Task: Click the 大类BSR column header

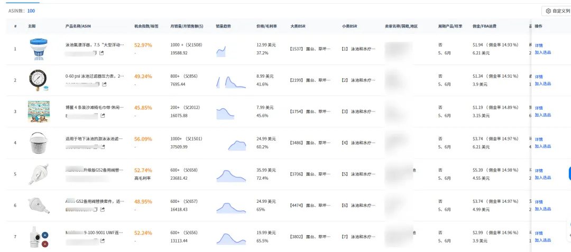Action: (298, 26)
